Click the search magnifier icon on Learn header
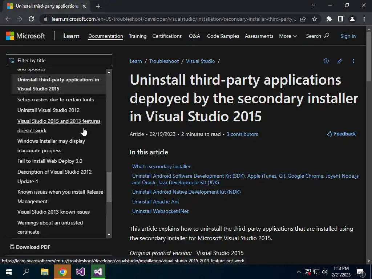Viewport: 372px width, 279px height. point(327,36)
